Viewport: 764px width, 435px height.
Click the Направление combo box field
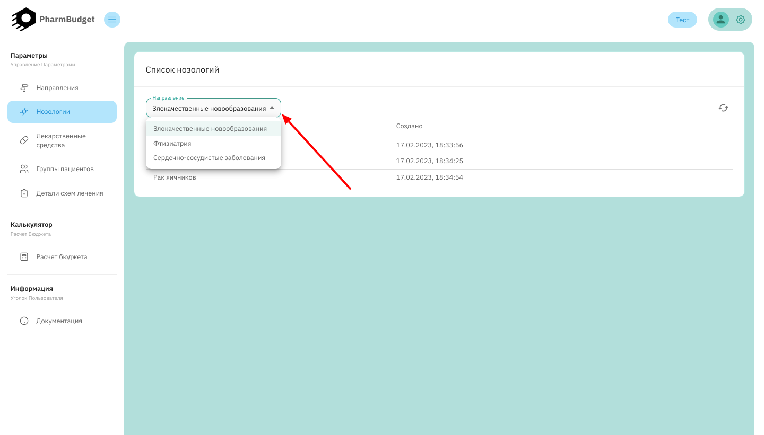coord(213,108)
